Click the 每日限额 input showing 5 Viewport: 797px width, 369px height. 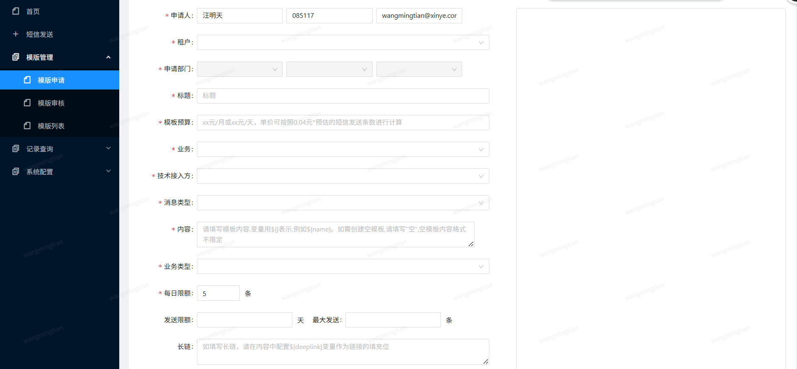click(218, 293)
